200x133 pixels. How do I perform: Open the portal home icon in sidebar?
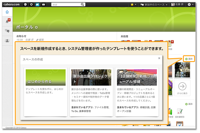click(x=7, y=12)
